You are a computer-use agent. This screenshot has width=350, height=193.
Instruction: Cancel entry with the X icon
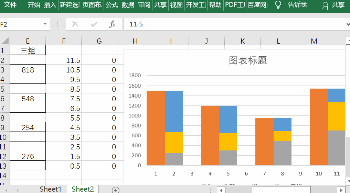coord(75,24)
